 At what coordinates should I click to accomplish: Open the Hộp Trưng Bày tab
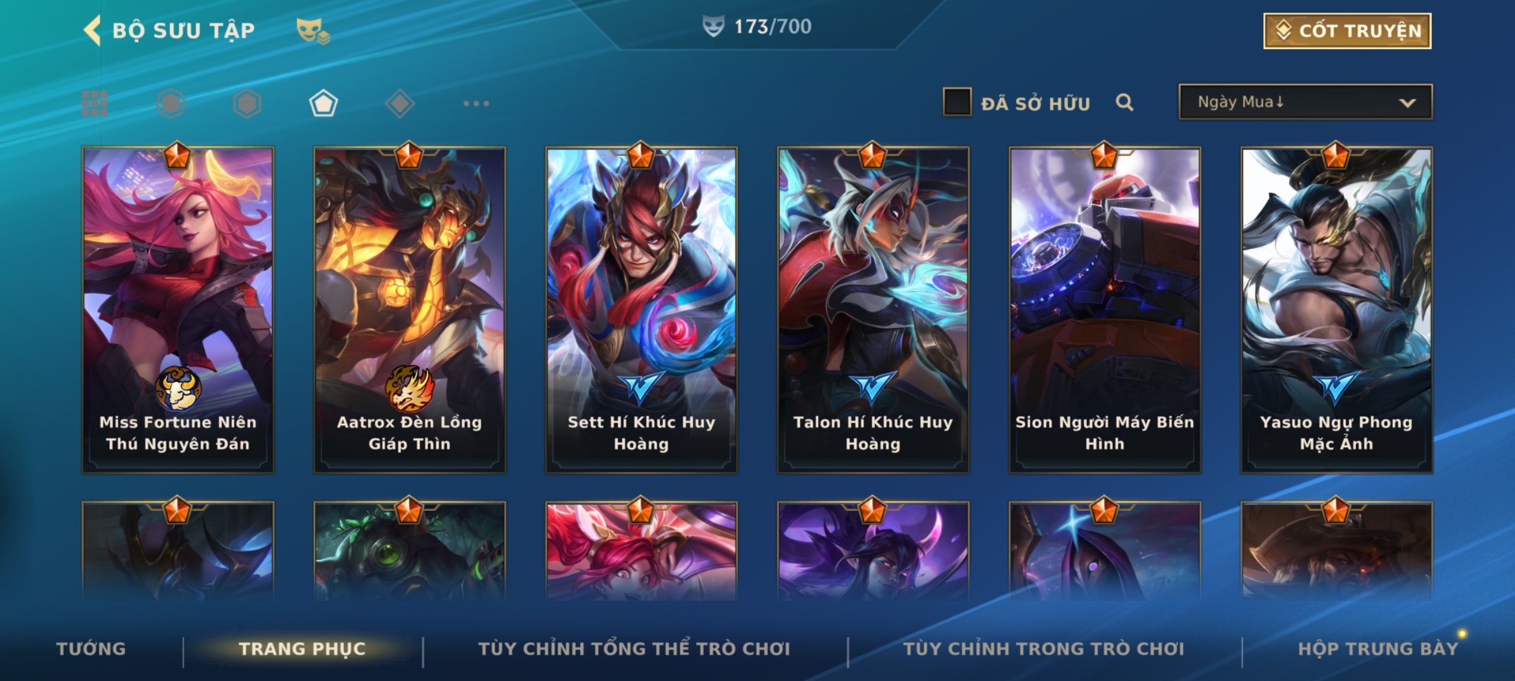pos(1378,649)
